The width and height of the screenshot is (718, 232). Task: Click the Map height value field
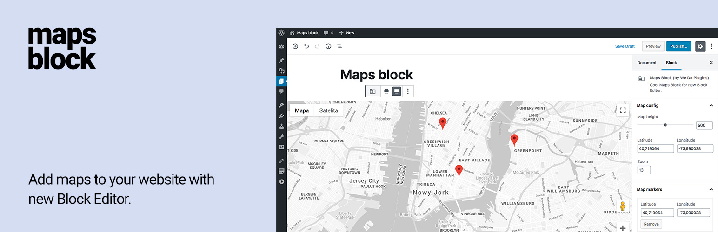(x=705, y=125)
